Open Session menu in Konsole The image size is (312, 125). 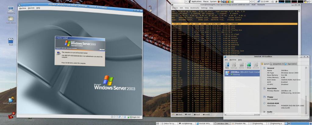175,8
